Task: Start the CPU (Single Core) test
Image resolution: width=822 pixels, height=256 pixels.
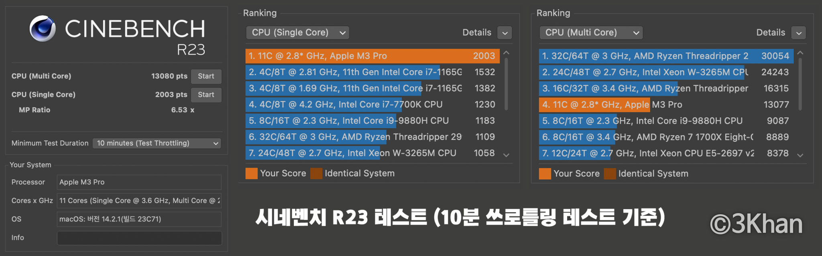Action: [206, 95]
